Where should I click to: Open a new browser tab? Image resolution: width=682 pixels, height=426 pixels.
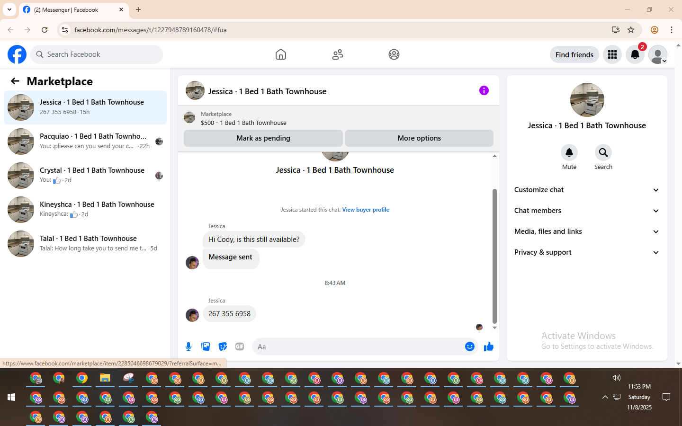138,9
